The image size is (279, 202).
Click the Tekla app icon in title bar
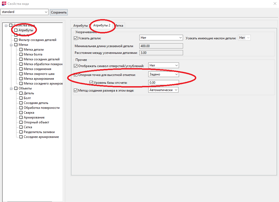[3, 4]
